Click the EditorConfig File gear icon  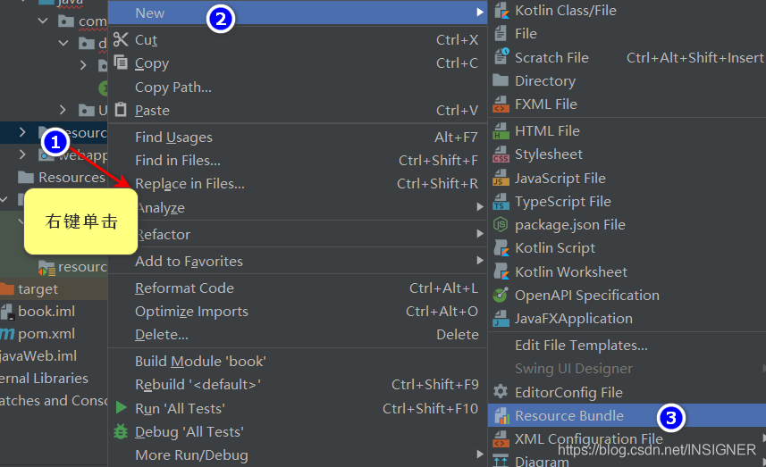501,392
